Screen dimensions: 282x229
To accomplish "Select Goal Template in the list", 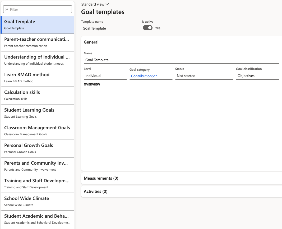I will click(x=38, y=25).
